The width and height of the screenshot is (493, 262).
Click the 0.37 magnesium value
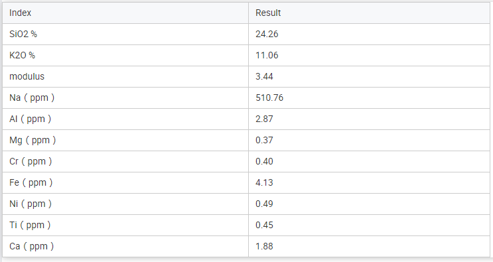pyautogui.click(x=264, y=140)
